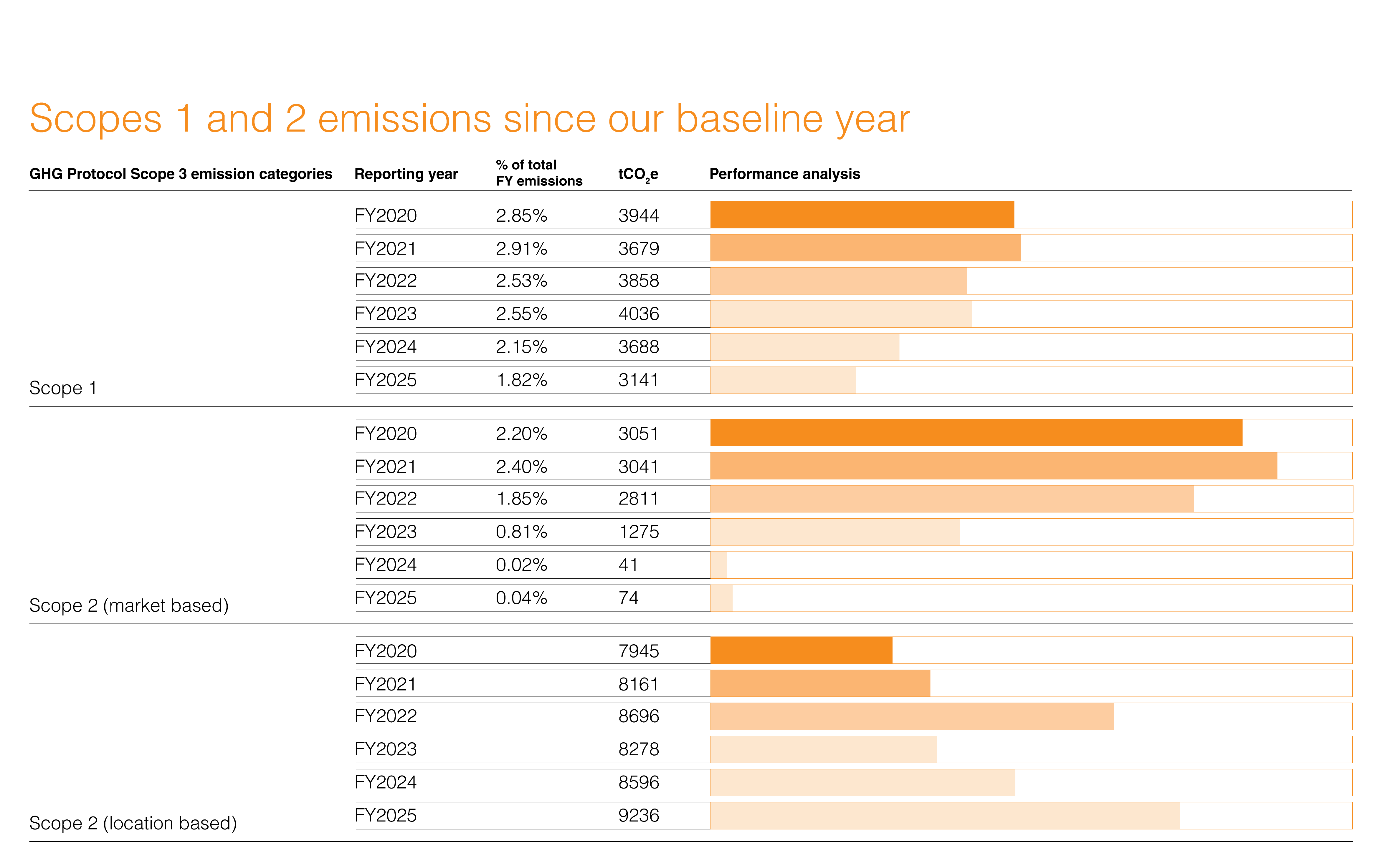The width and height of the screenshot is (1393, 853).
Task: Click the 3944 tCO2e value
Action: coord(638,215)
